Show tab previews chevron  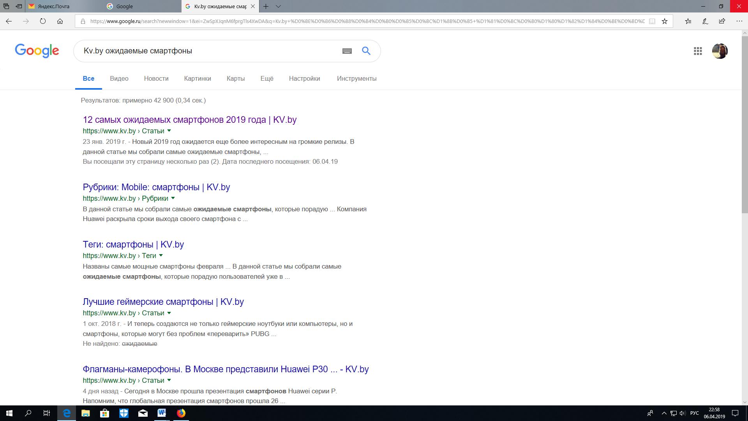click(278, 6)
